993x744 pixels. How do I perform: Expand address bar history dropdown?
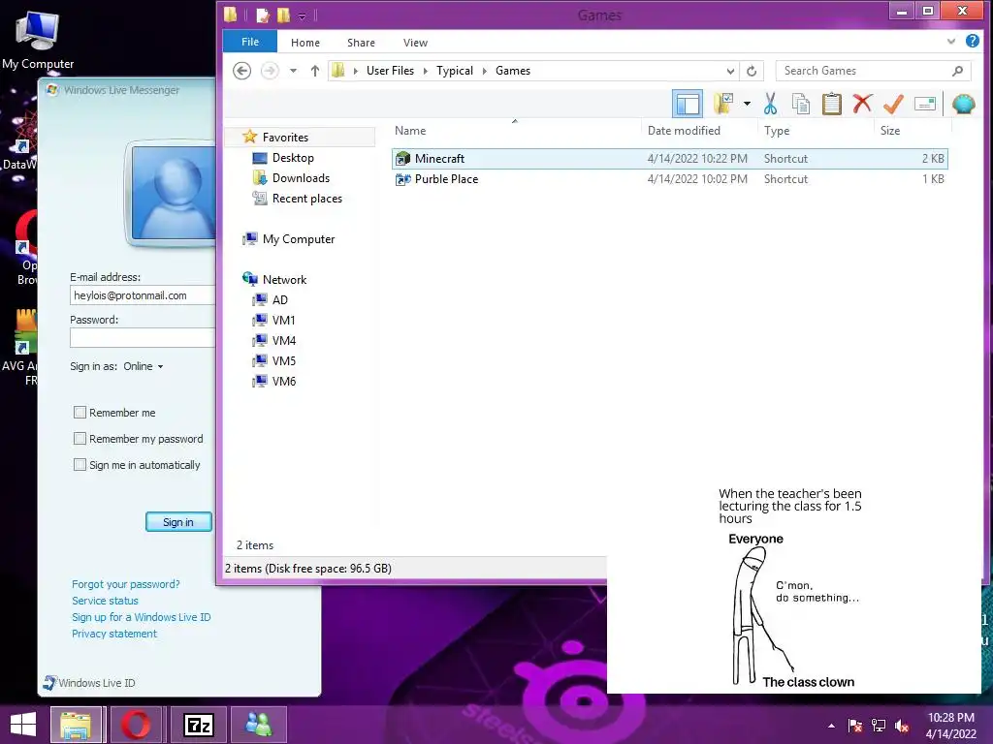coord(730,71)
